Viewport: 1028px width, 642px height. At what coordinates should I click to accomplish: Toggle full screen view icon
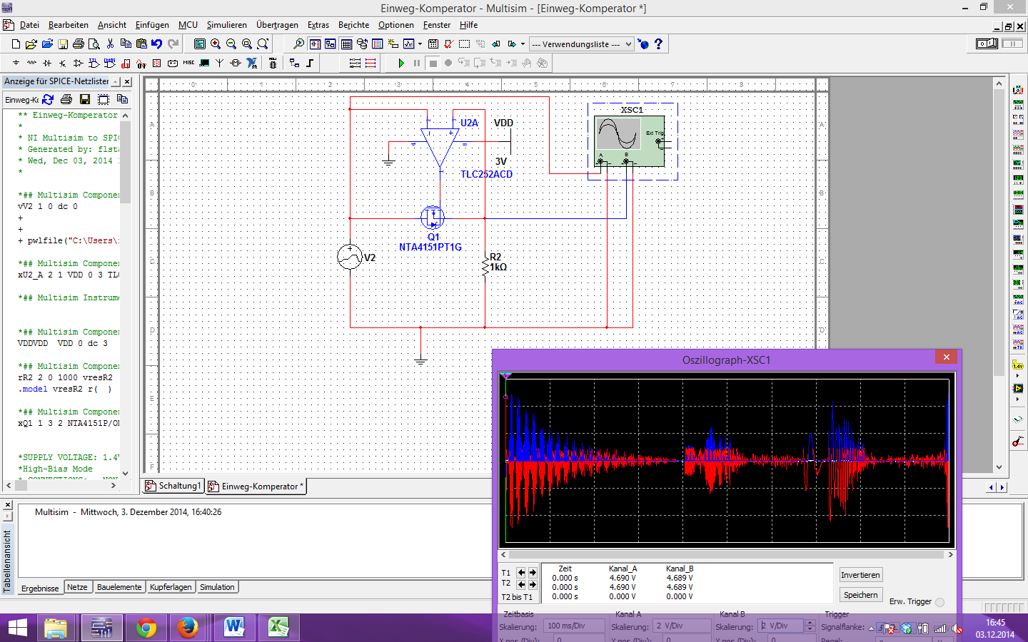200,44
